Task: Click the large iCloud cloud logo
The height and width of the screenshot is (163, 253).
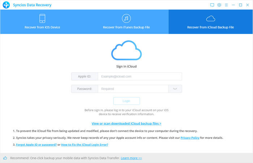Action: click(126, 51)
